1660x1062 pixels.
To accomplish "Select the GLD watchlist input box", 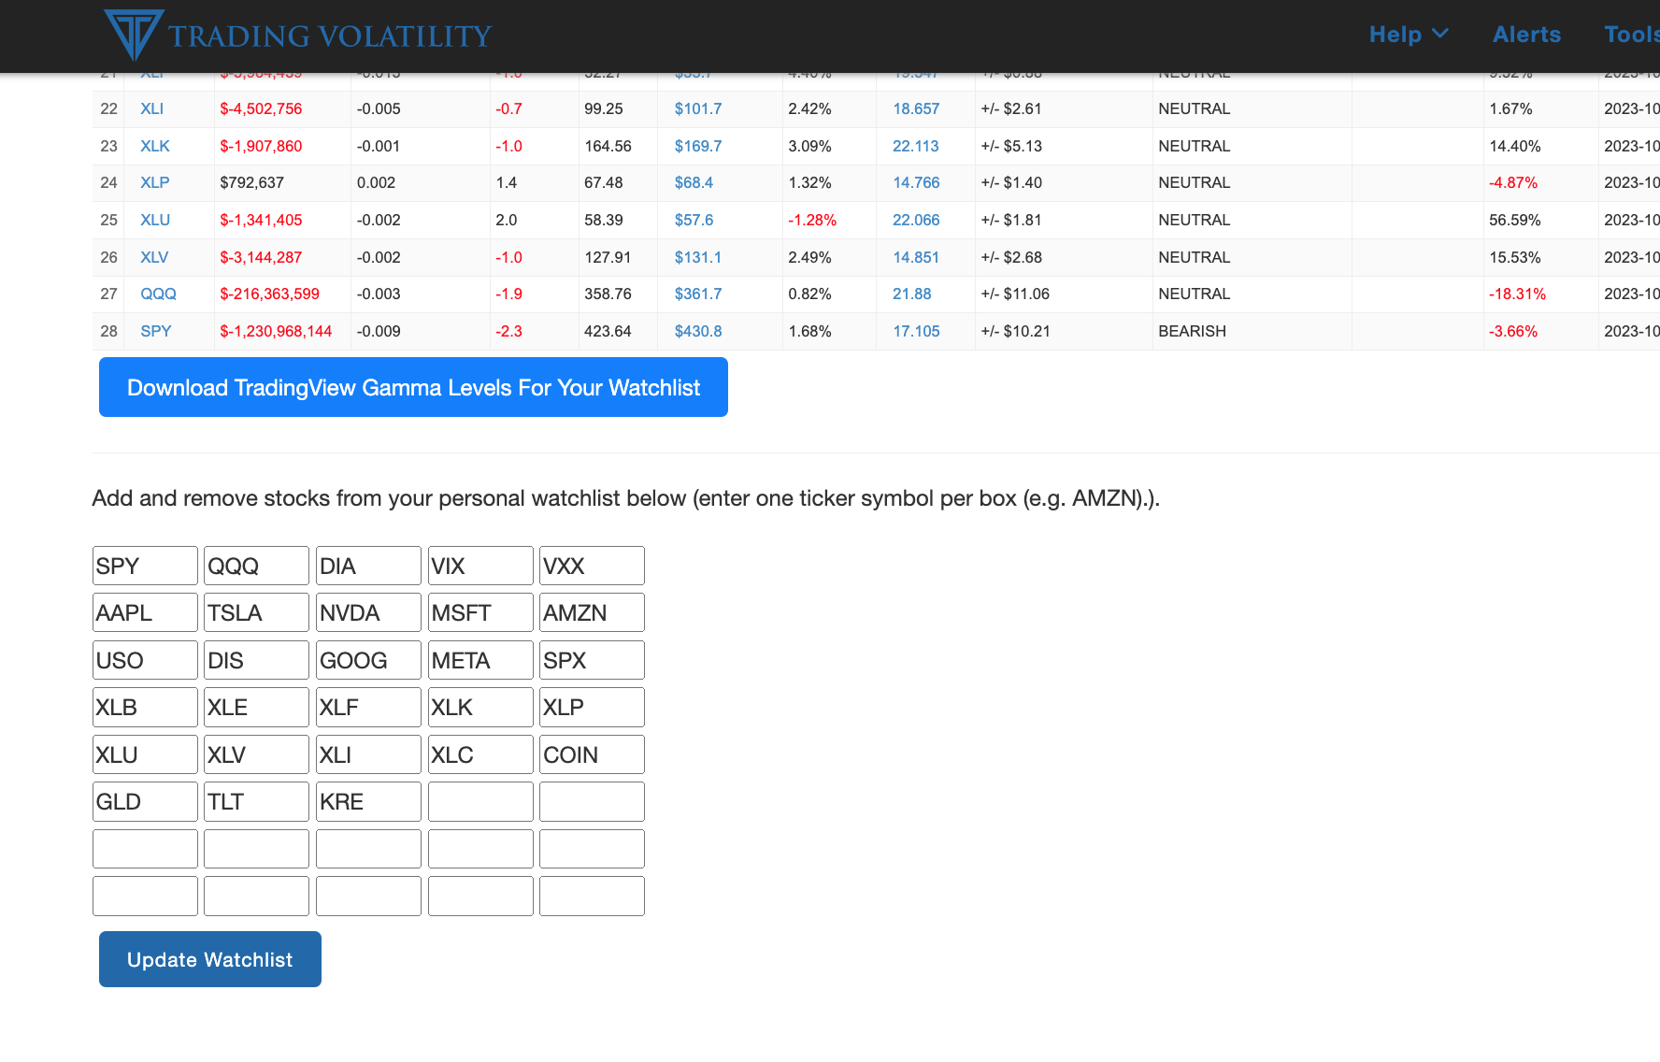I will pos(145,801).
